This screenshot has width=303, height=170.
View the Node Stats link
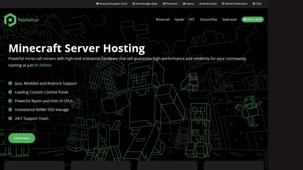208,4
